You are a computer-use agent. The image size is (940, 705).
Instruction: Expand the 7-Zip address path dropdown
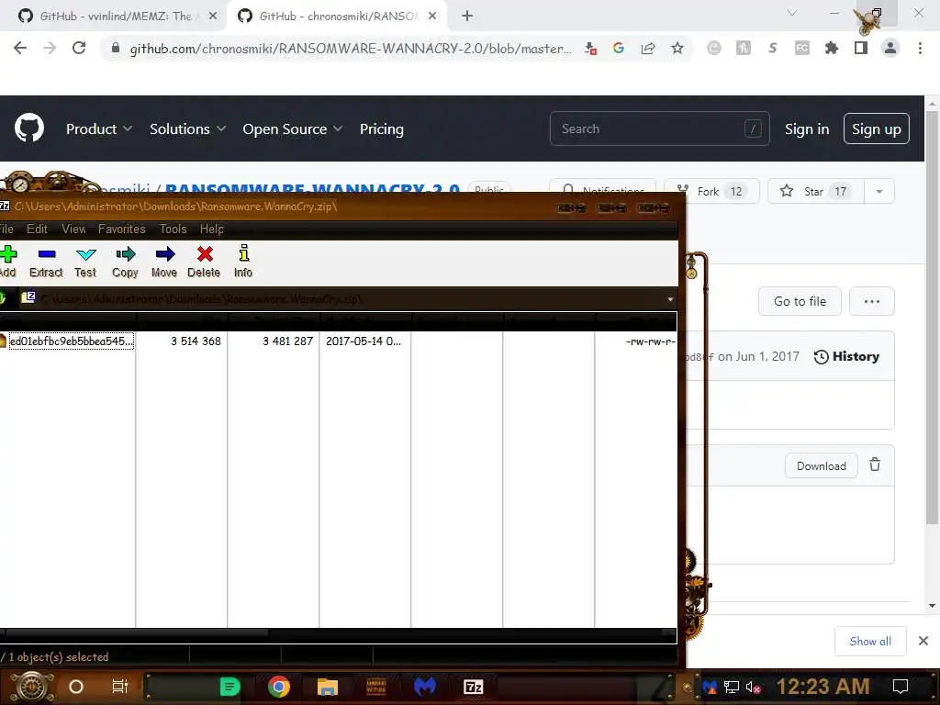click(670, 299)
